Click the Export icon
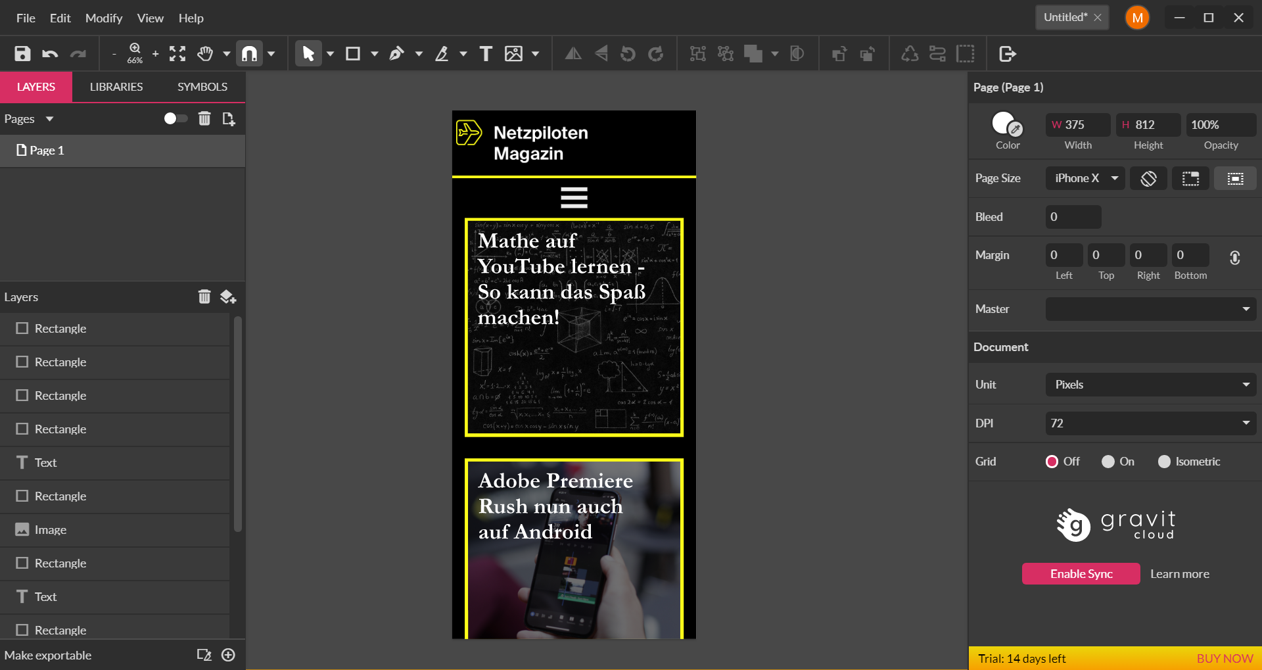The height and width of the screenshot is (670, 1262). (1007, 53)
